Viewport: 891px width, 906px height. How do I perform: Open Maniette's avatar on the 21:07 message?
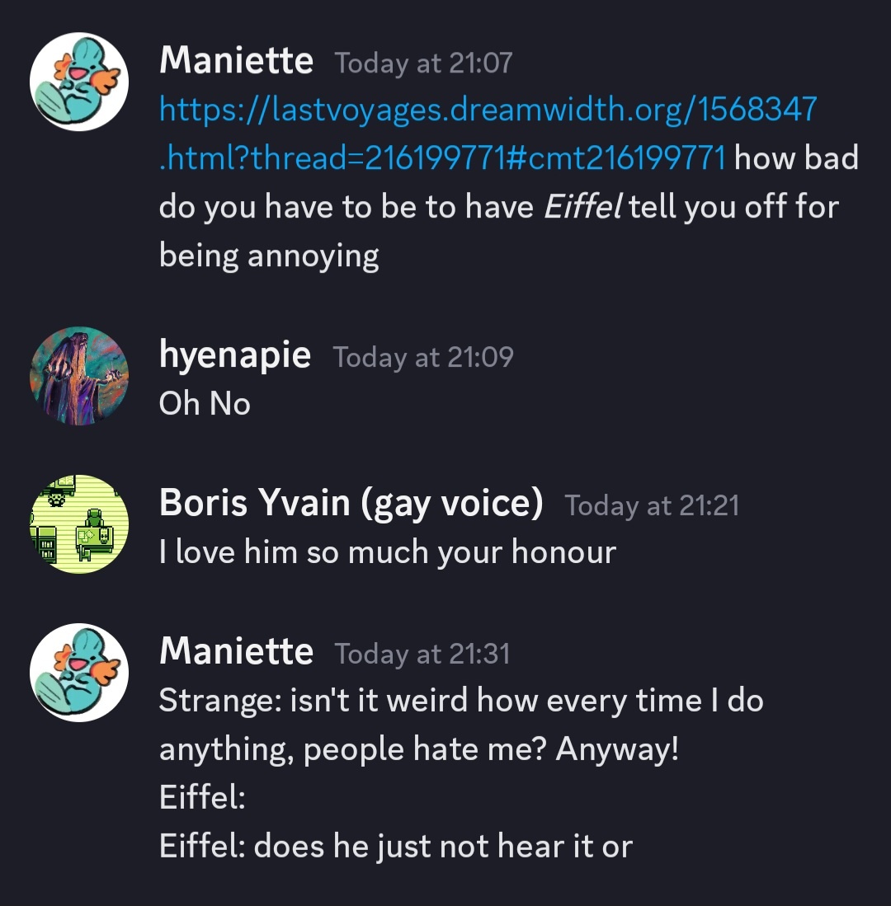(x=79, y=82)
